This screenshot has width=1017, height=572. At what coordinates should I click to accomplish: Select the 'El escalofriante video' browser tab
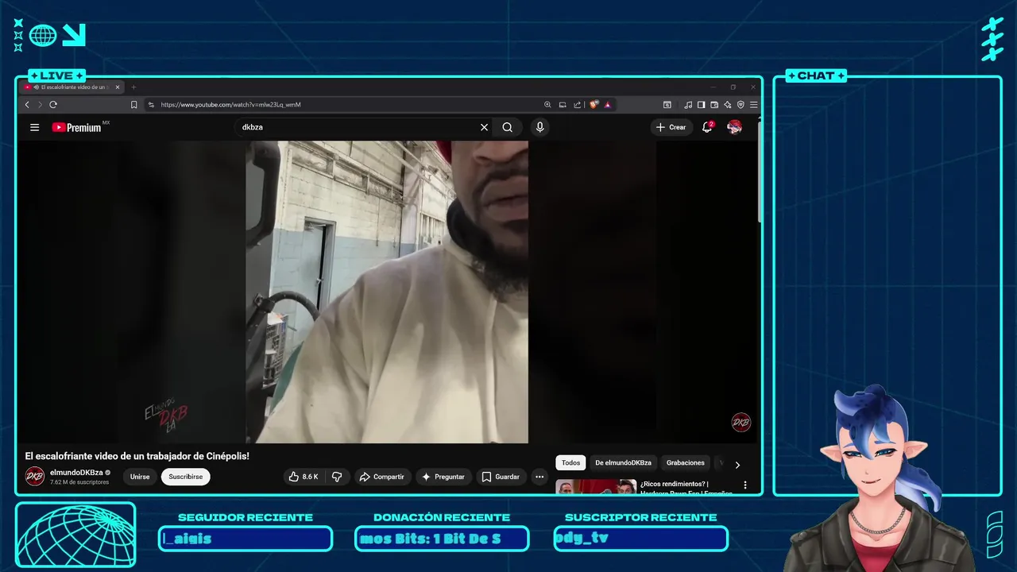point(72,87)
